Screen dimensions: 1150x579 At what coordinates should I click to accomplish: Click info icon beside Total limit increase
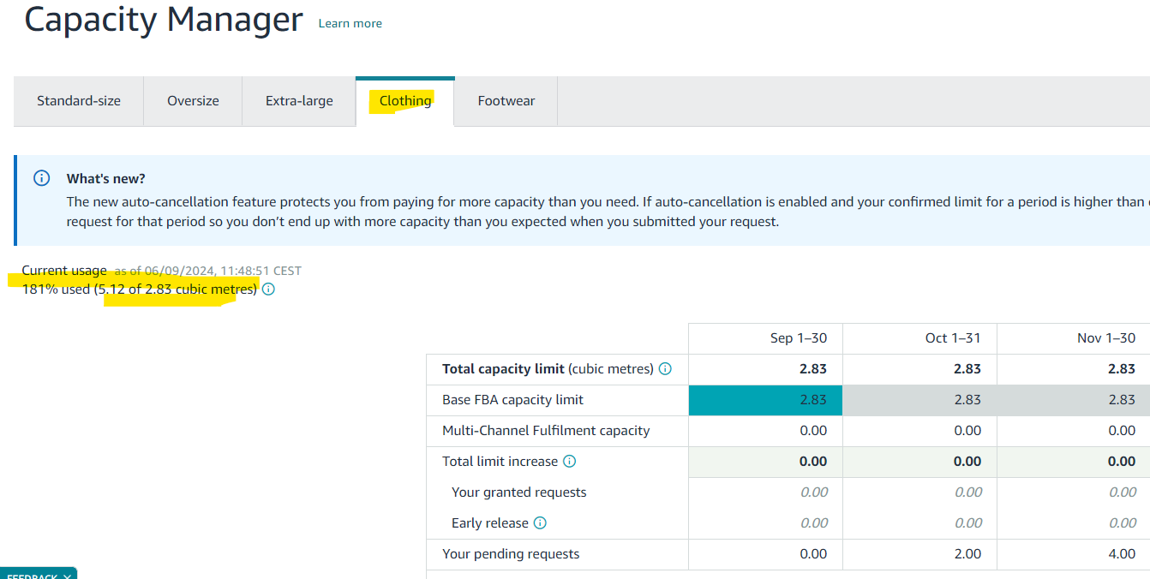(x=569, y=462)
